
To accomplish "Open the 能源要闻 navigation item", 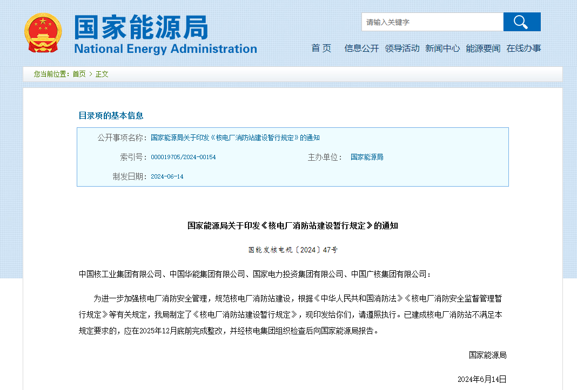I will click(483, 48).
